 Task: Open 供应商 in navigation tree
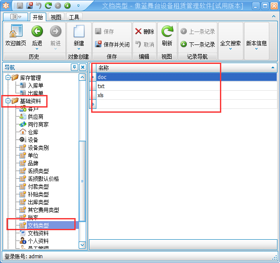[x=35, y=117]
